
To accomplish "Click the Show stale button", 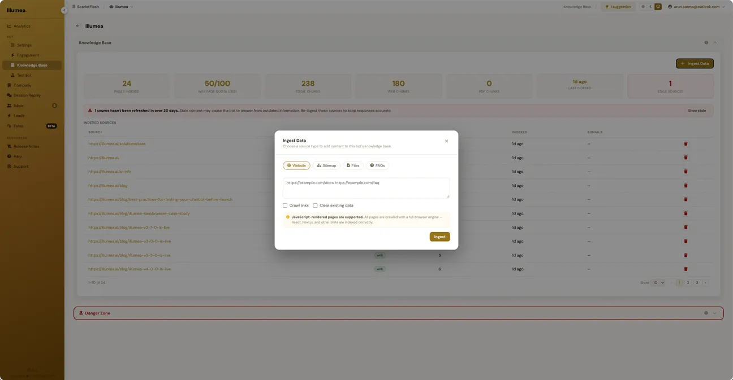I will [697, 111].
